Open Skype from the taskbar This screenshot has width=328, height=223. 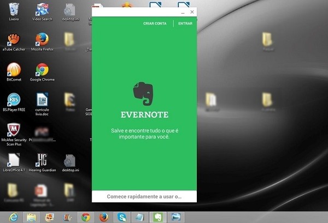122,218
